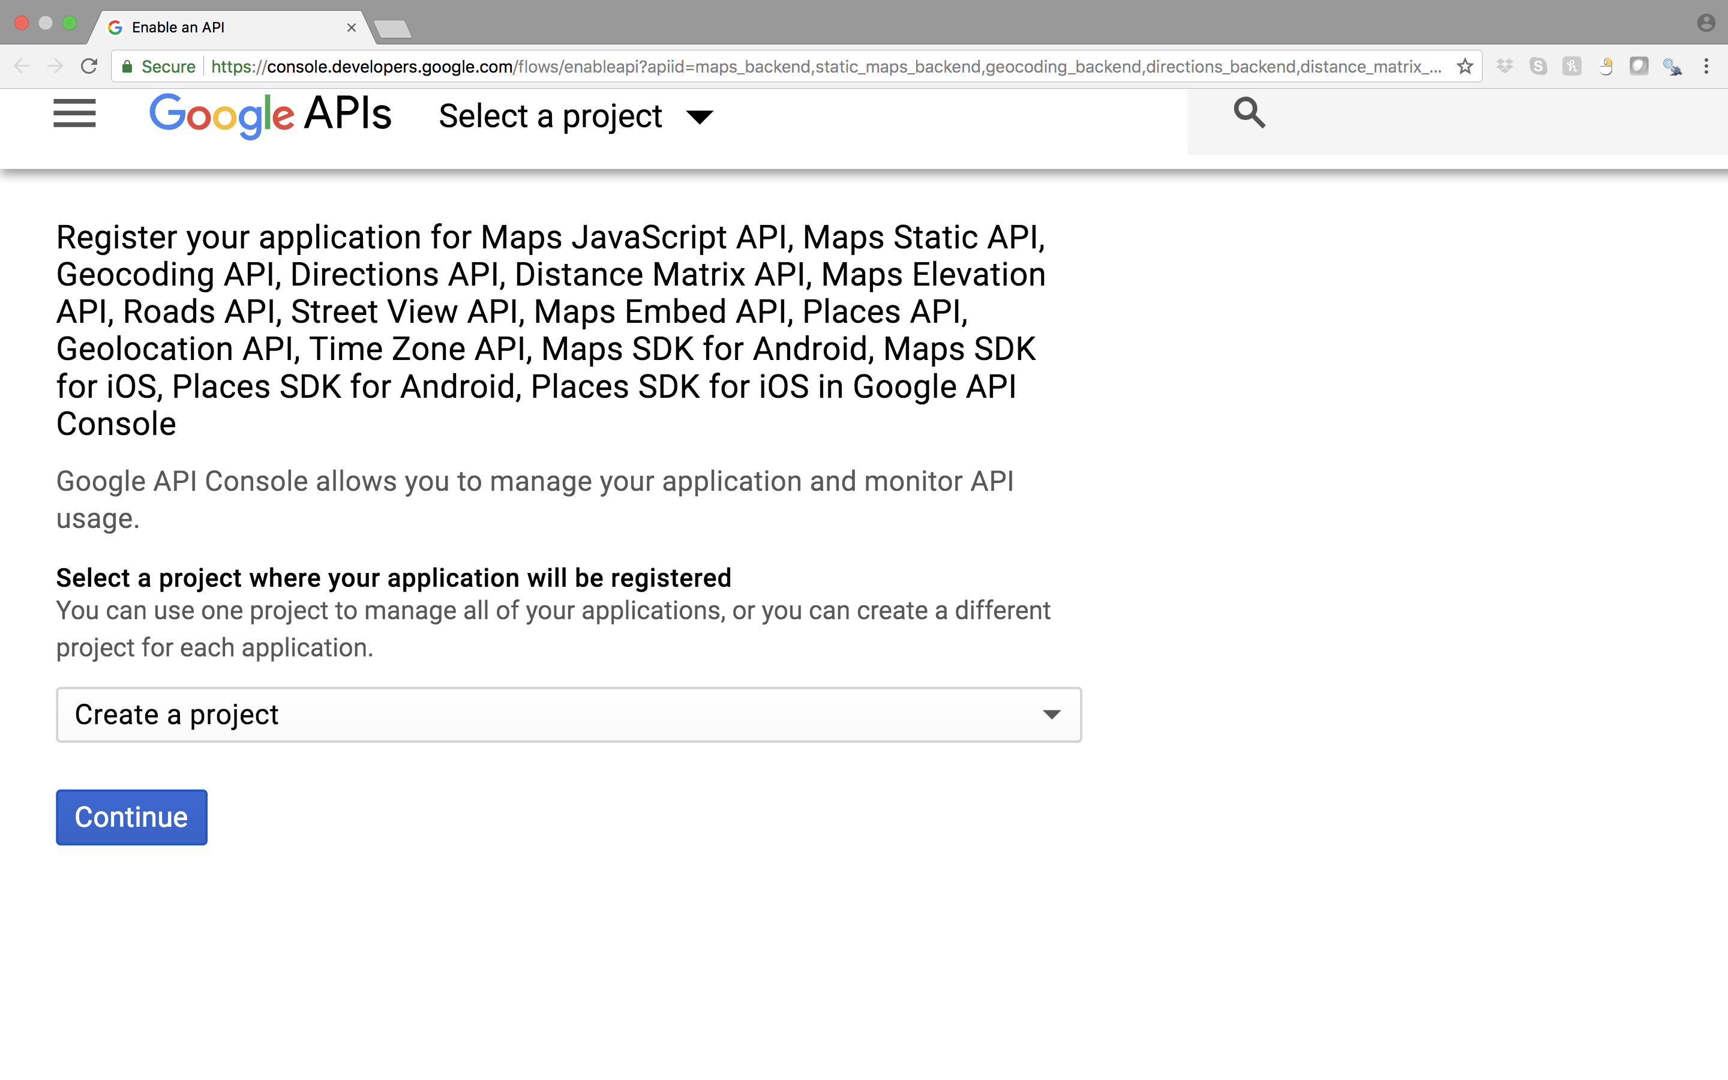Click the Honey extension icon
This screenshot has width=1728, height=1080.
coord(1571,67)
